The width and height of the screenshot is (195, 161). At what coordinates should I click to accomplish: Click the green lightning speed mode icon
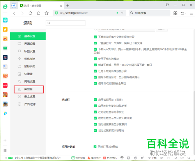117,13
